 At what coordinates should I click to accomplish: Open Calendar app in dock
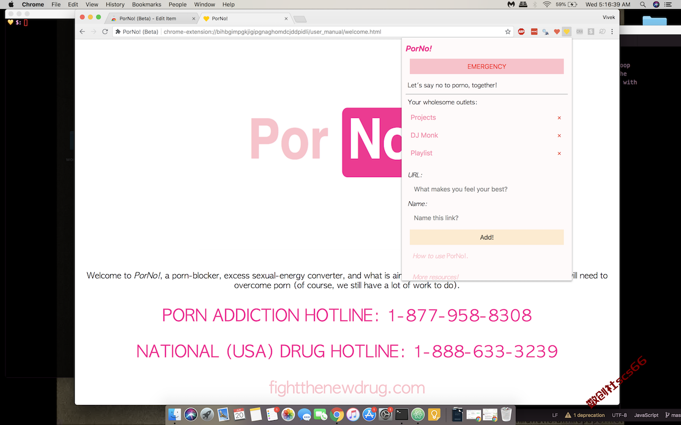tap(239, 414)
